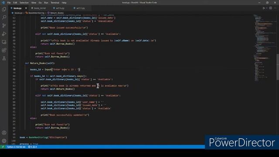Open the Edit menu
This screenshot has width=279, height=157.
click(x=15, y=3)
